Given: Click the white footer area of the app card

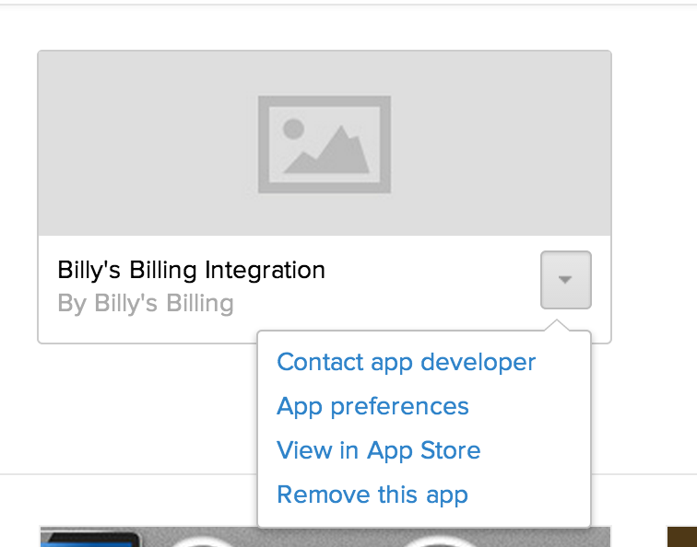Looking at the screenshot, I should 289,288.
